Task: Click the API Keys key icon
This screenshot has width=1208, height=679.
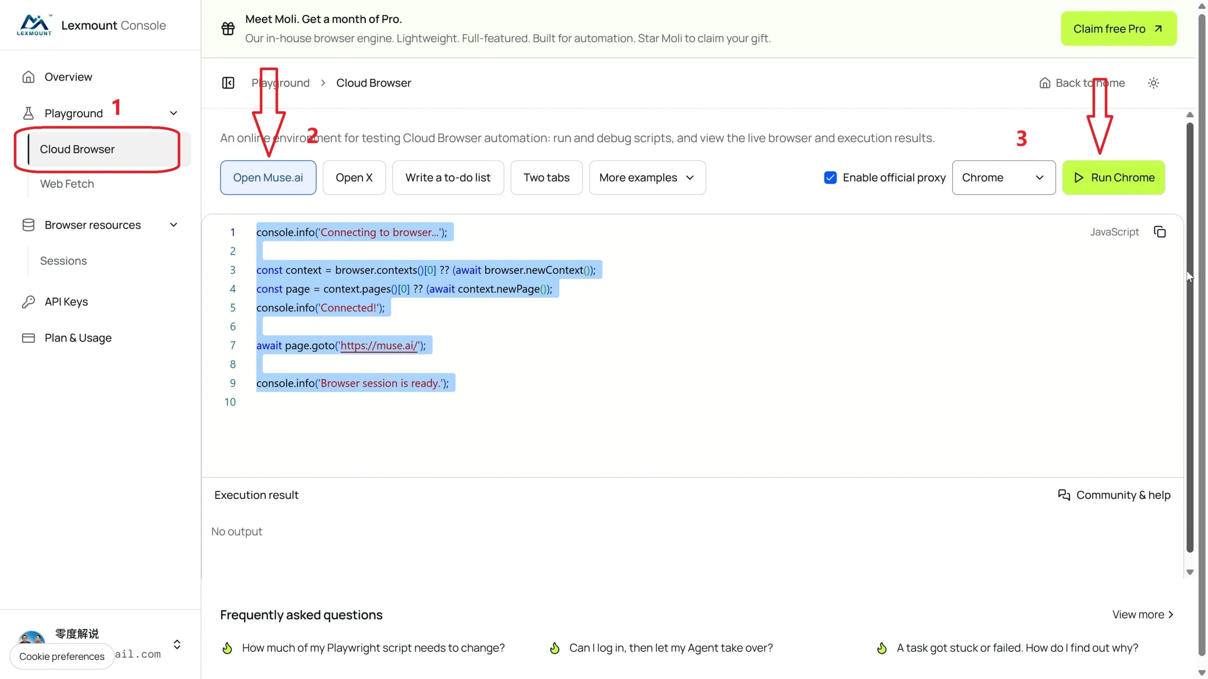Action: click(x=28, y=302)
